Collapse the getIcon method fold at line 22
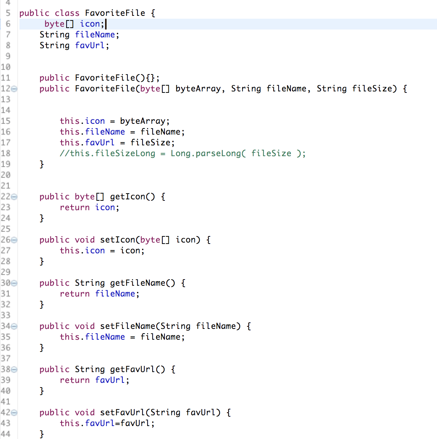Image resolution: width=437 pixels, height=439 pixels. click(14, 197)
